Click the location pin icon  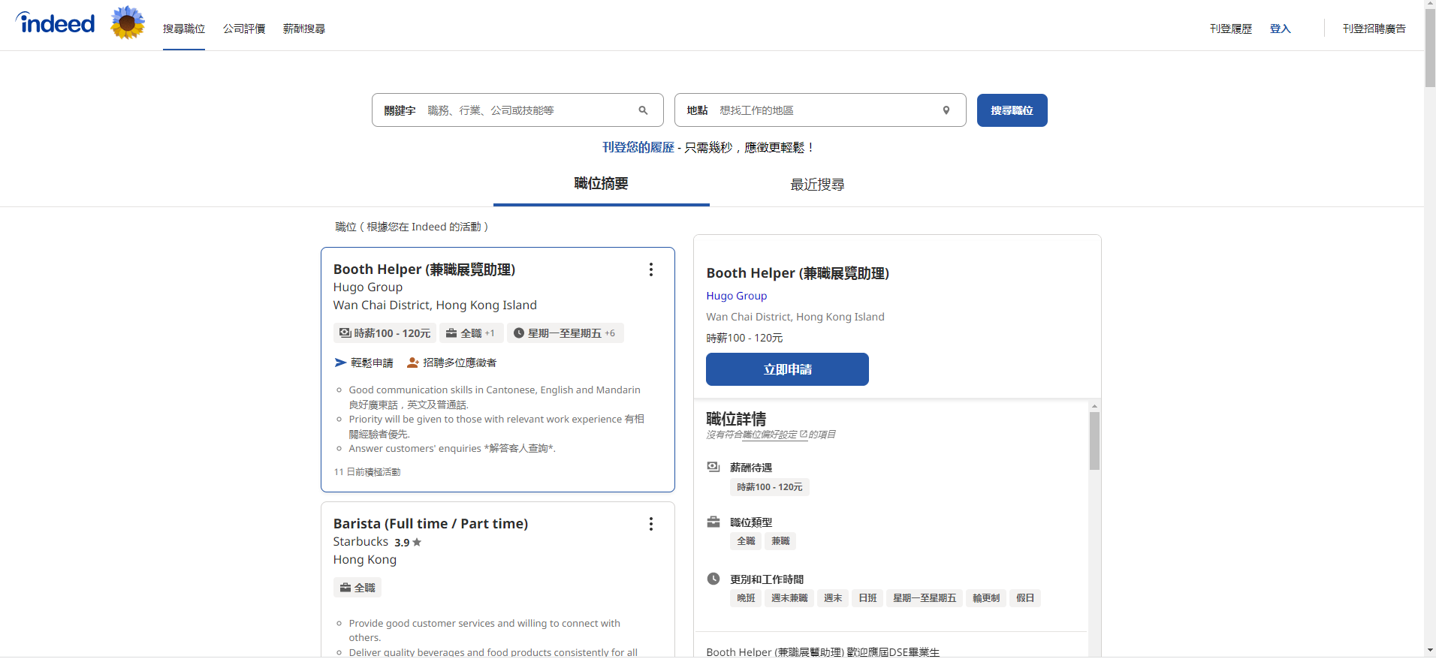(946, 110)
